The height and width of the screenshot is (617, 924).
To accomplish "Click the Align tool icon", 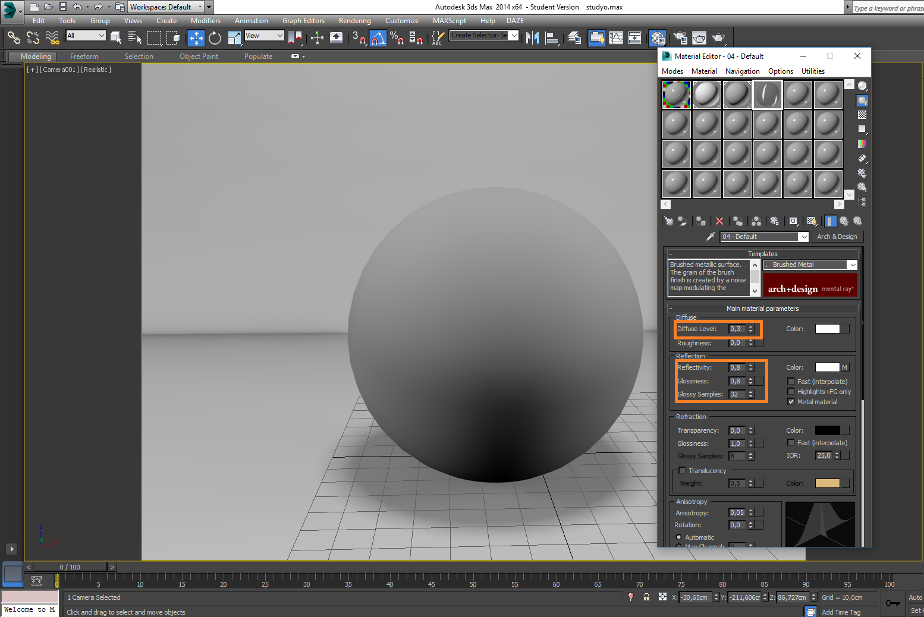I will coord(552,38).
